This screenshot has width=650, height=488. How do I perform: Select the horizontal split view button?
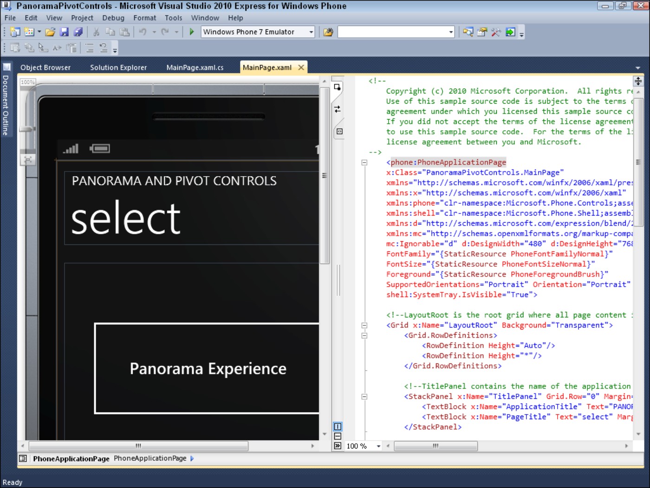click(x=338, y=436)
